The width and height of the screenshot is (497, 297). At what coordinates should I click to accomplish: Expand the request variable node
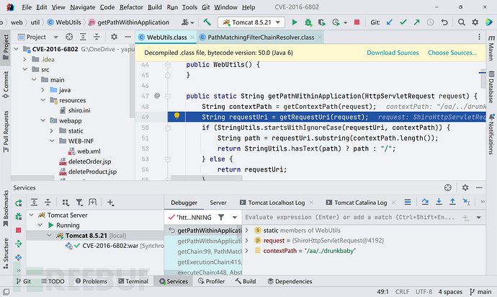coord(247,241)
